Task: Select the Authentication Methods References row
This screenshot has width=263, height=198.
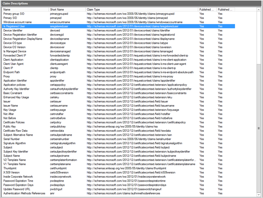Action: pyautogui.click(x=118, y=193)
